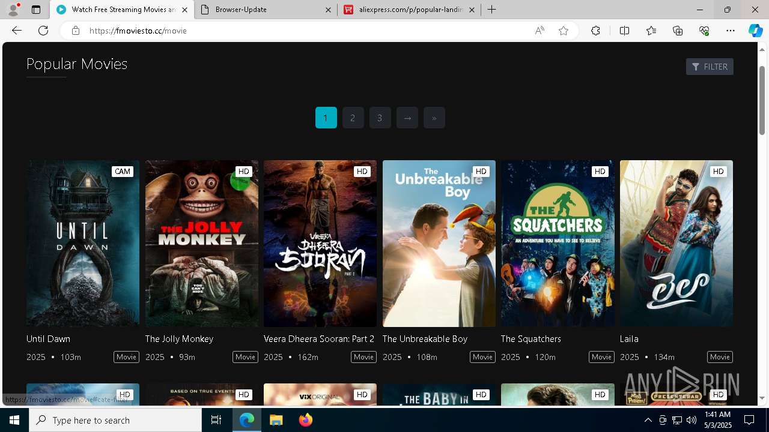The width and height of the screenshot is (769, 432).
Task: Launch Firefox from the taskbar
Action: [305, 420]
